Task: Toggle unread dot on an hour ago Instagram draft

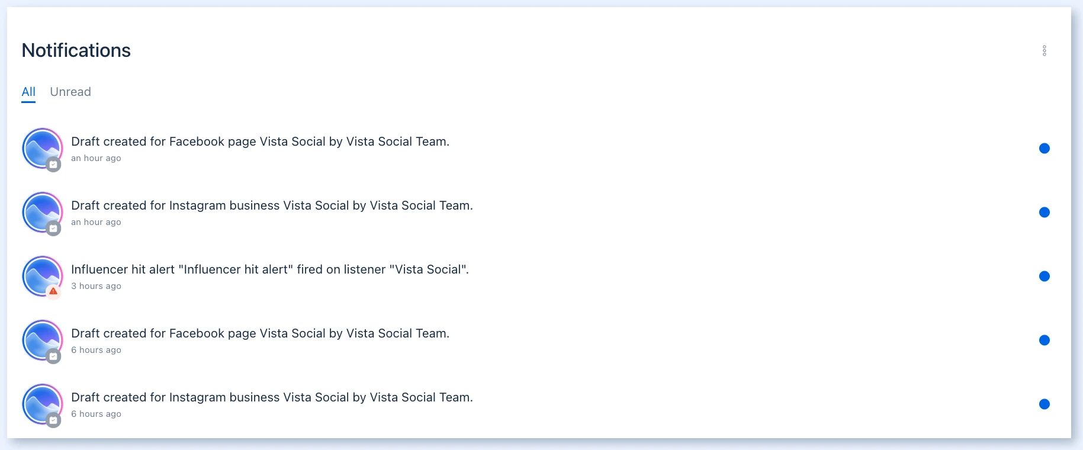Action: tap(1045, 213)
